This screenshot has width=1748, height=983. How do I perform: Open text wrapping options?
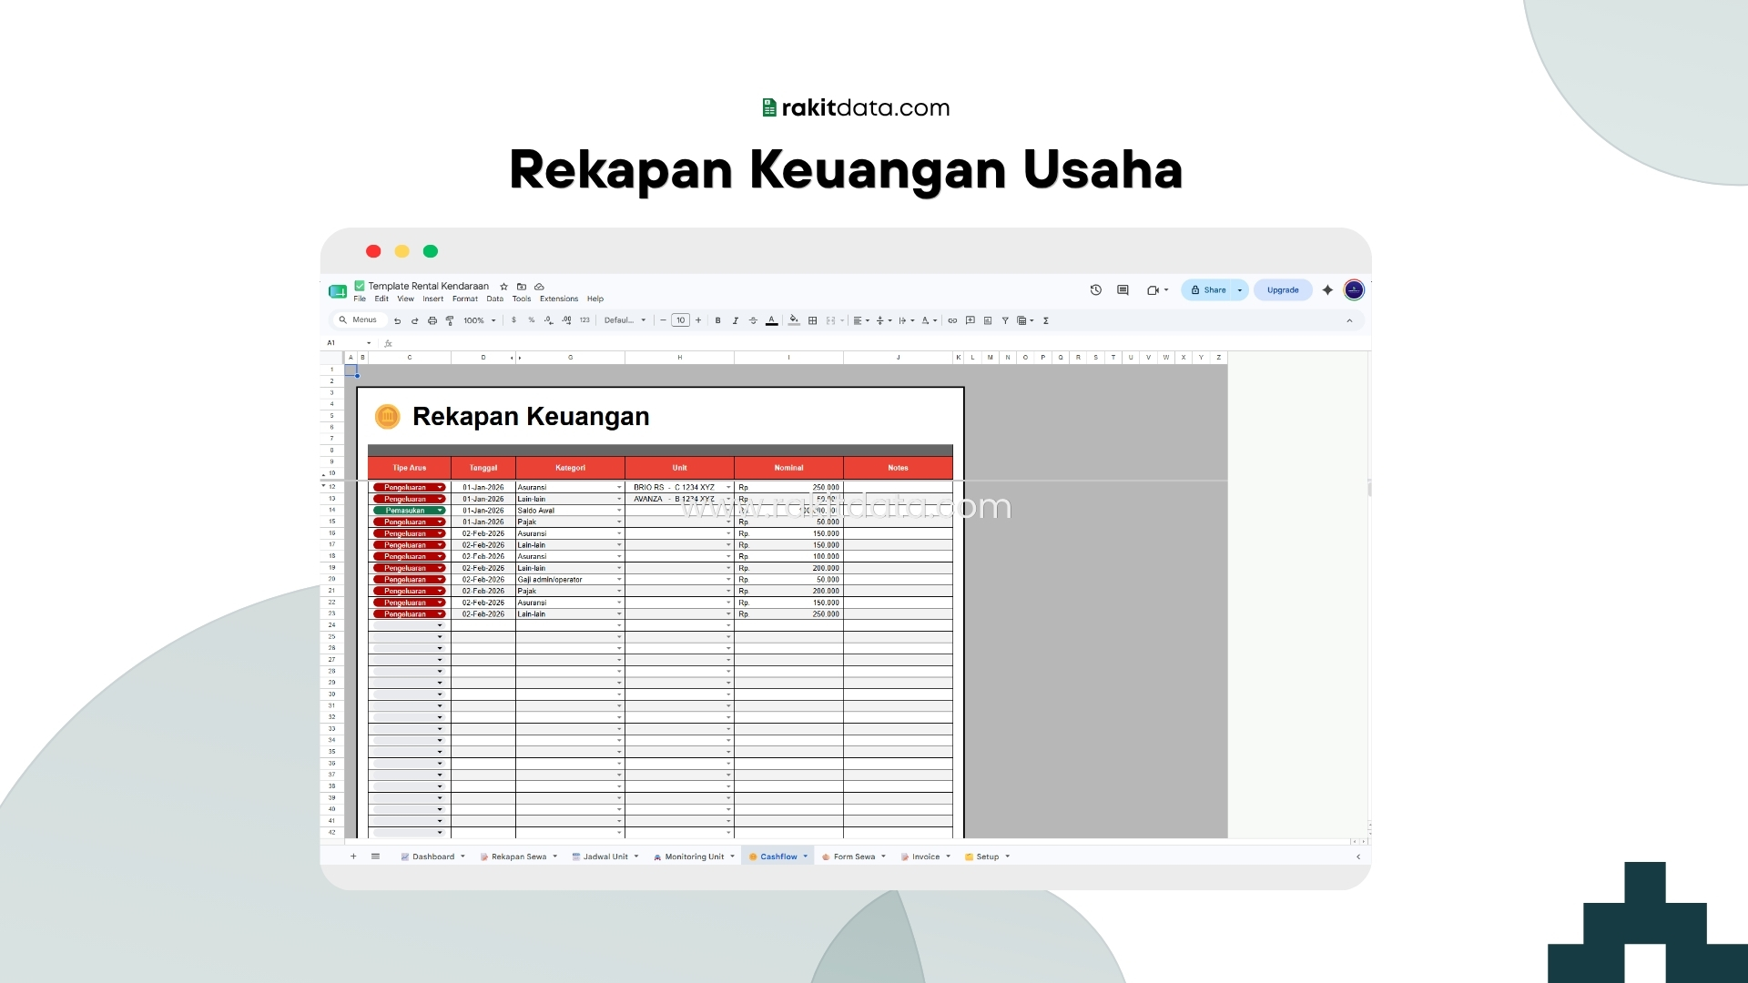(906, 320)
